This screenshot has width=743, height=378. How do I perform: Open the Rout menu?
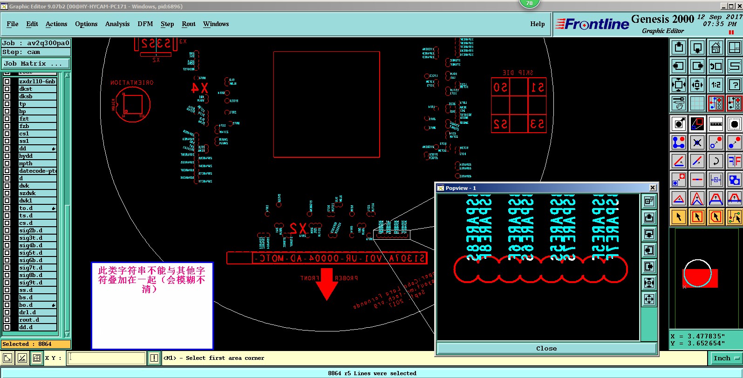(x=189, y=24)
